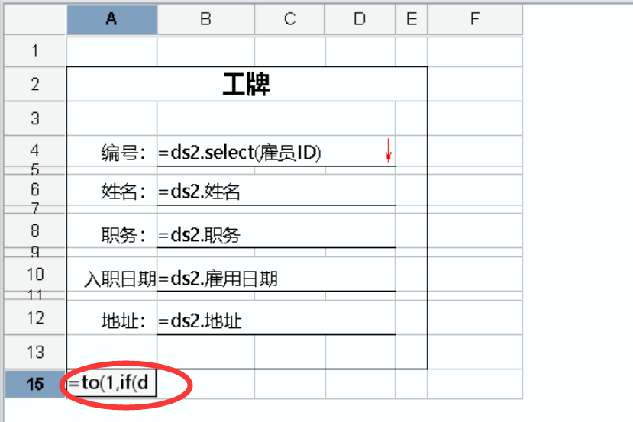Click the red expansion arrow in the 编号 row
Viewport: 633px width, 422px height.
click(388, 150)
